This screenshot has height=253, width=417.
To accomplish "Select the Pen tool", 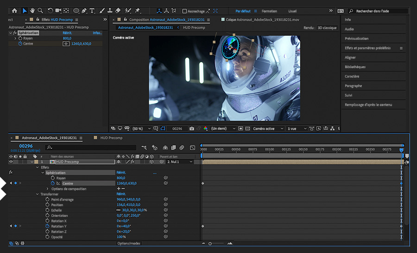I will pos(83,10).
